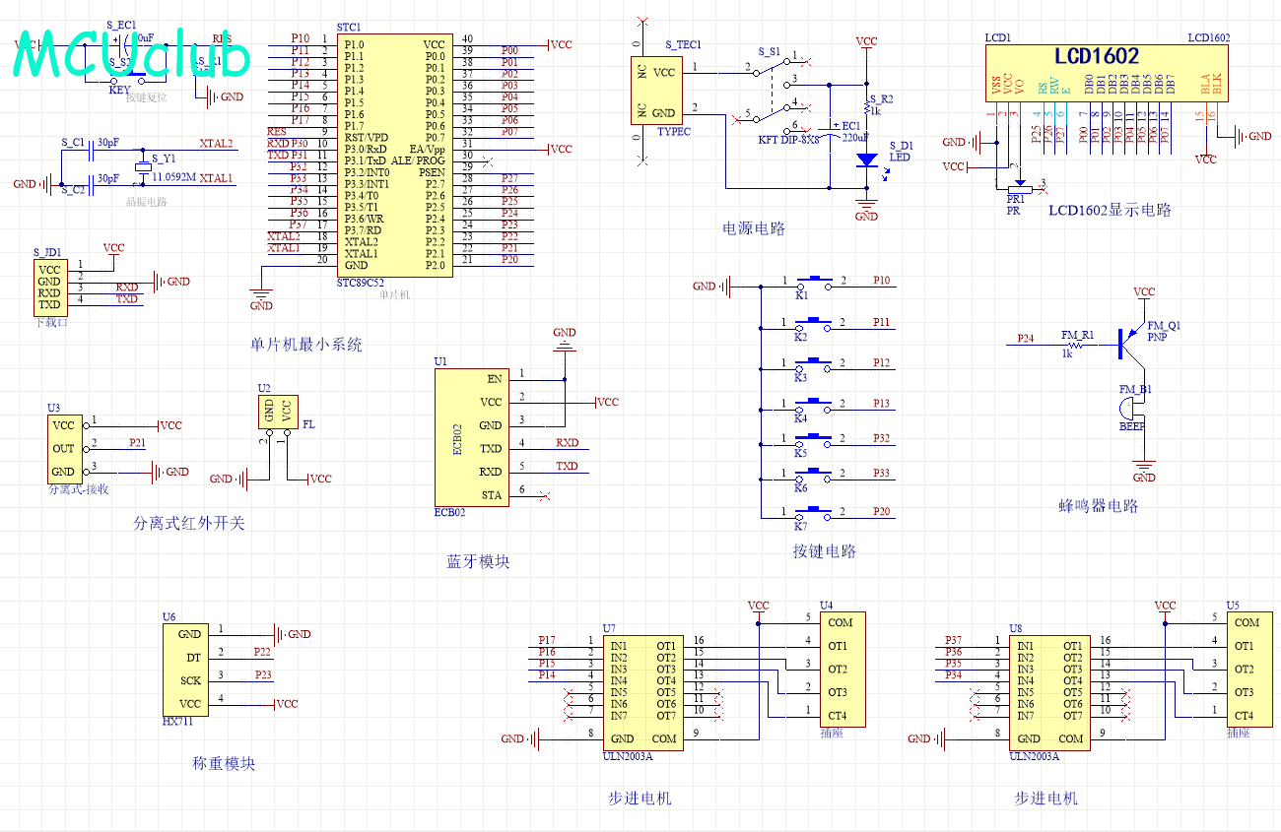This screenshot has height=832, width=1281.
Task: Select the ECB02 Bluetooth module block
Action: (x=471, y=436)
